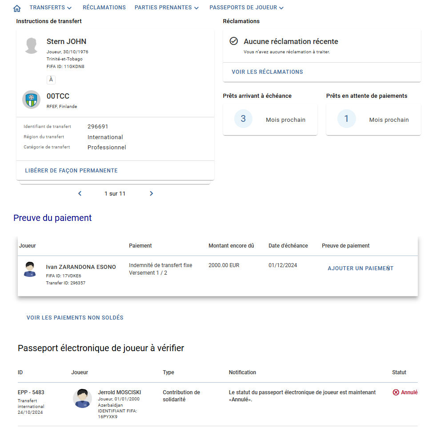Click Ivan ZARANDONA ESONO's player avatar

pos(30,269)
